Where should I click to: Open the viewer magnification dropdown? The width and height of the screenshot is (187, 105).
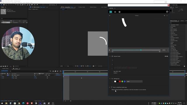point(63,66)
